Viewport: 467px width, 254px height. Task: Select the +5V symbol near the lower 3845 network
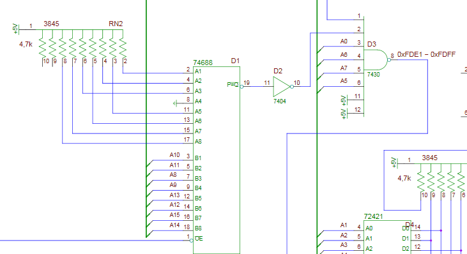[394, 163]
